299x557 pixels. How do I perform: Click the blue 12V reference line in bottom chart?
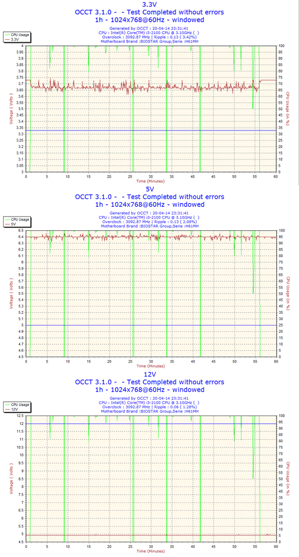(x=151, y=423)
